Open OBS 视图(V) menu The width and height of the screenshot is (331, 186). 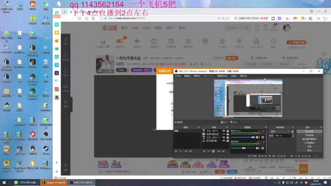(x=197, y=76)
